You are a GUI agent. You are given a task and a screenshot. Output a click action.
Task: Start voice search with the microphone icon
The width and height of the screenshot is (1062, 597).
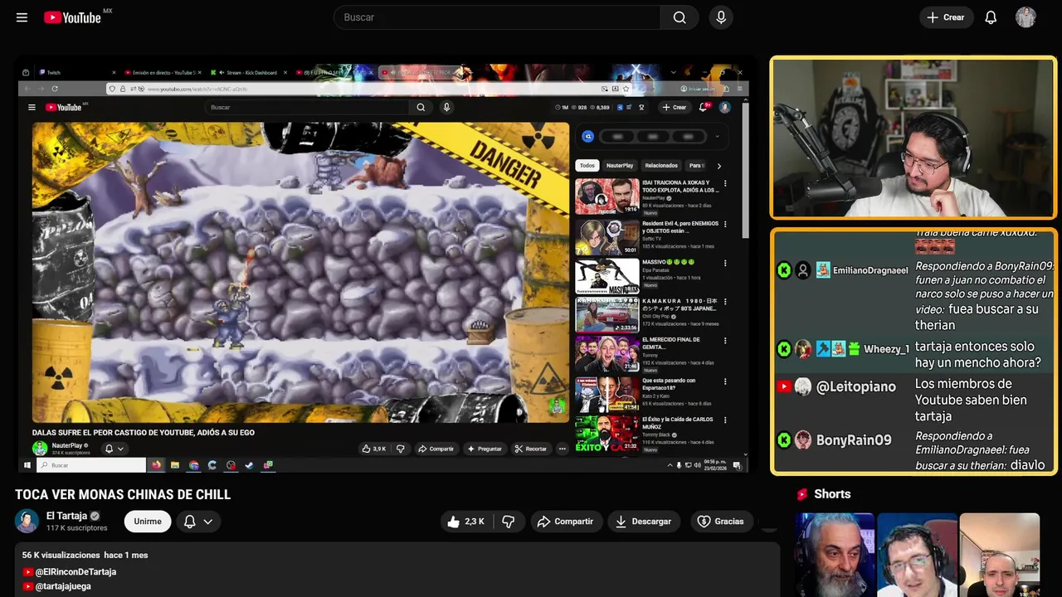(x=721, y=17)
